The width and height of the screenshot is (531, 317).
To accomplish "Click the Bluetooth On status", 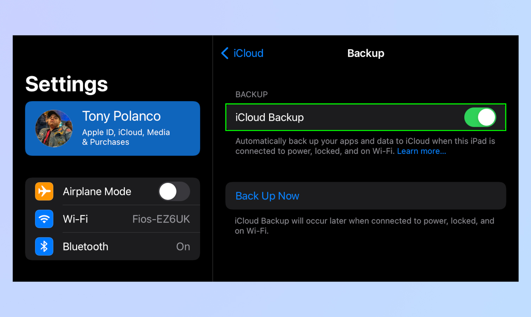I will 183,247.
